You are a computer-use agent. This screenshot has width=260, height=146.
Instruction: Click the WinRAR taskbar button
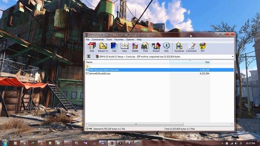coord(111,143)
